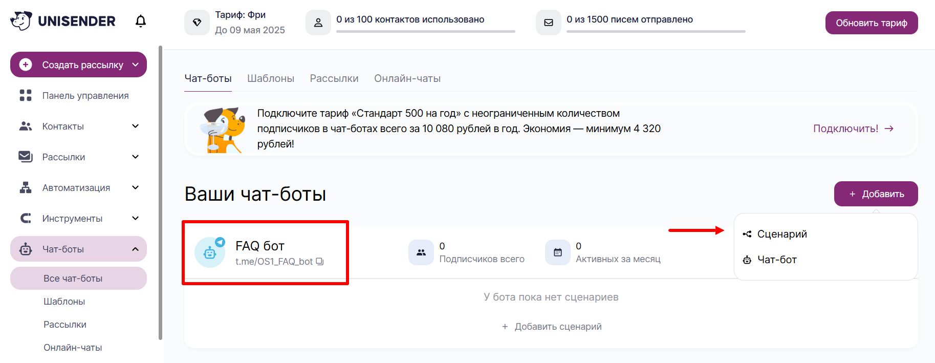
Task: Click the Обновить тариф button
Action: click(x=872, y=23)
